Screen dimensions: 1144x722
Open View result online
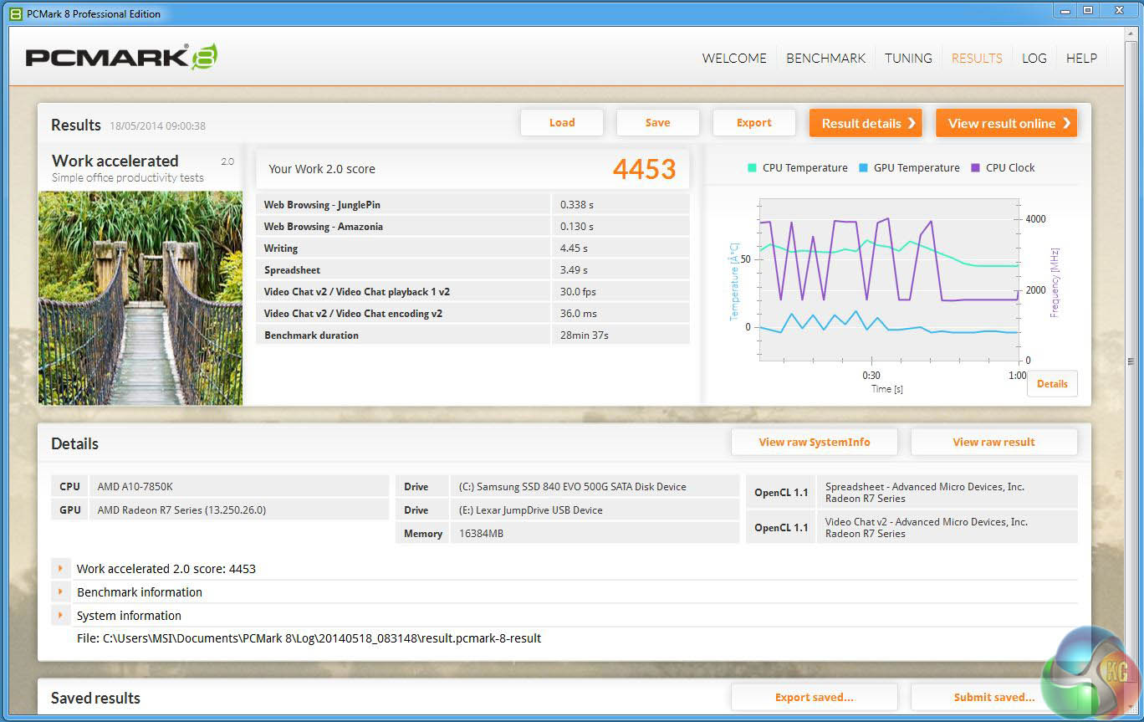[1006, 123]
